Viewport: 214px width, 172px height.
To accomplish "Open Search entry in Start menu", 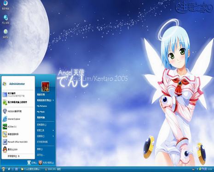I will click(40, 149).
